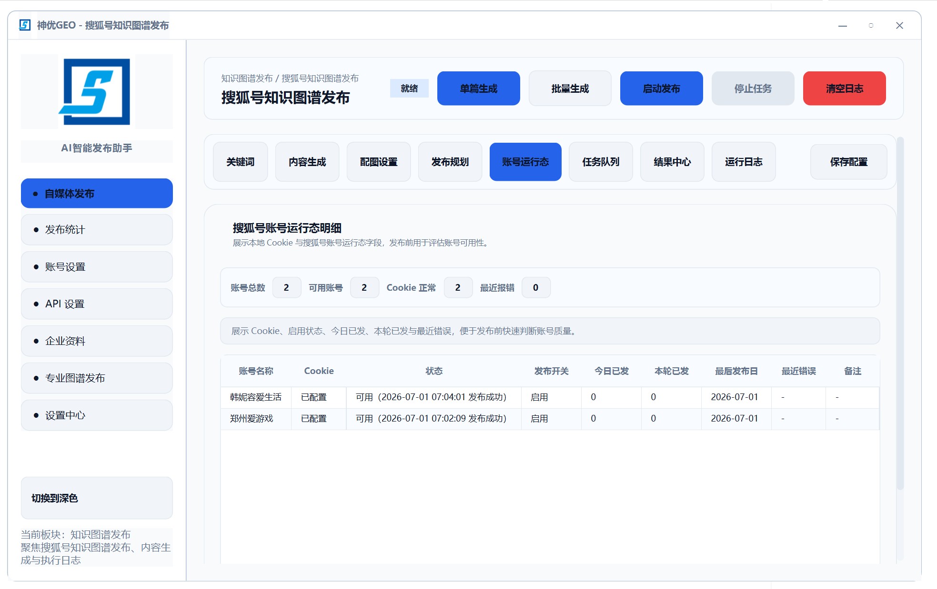Screen dimensions: 937x589
Task: Click the breadcrumb 知识图谱发布 / 搜狐号知识图谱发布
Action: (x=290, y=78)
